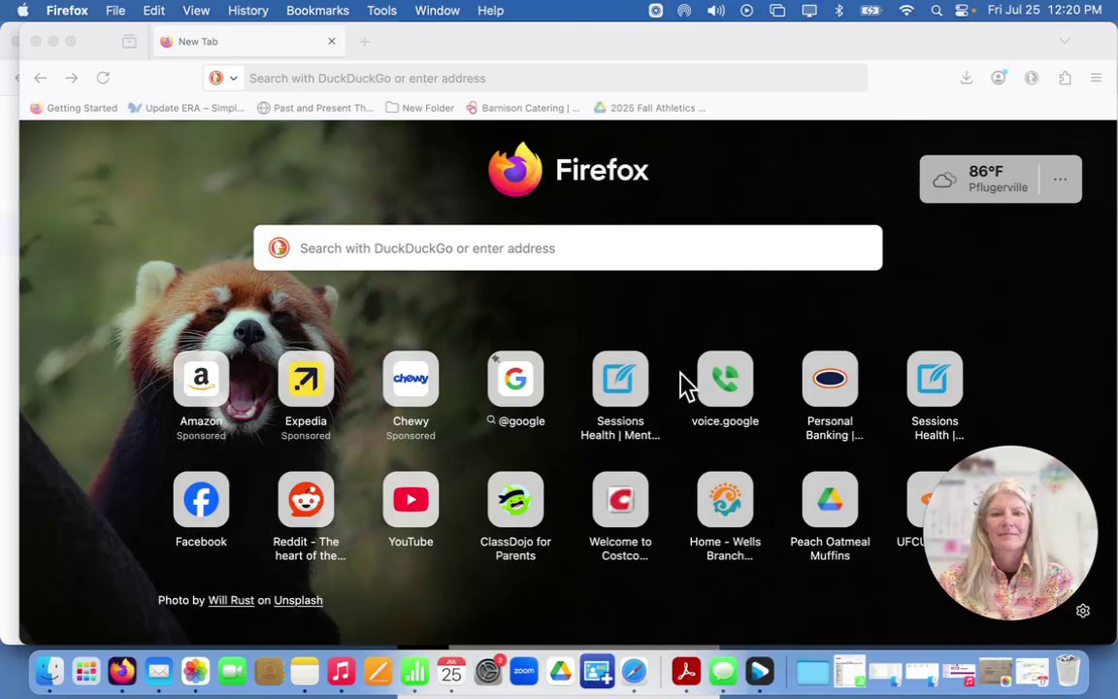
Task: Open the @google search shortcut tile
Action: (x=515, y=379)
